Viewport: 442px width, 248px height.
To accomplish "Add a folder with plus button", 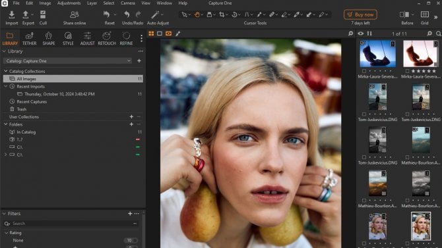I will [x=131, y=124].
